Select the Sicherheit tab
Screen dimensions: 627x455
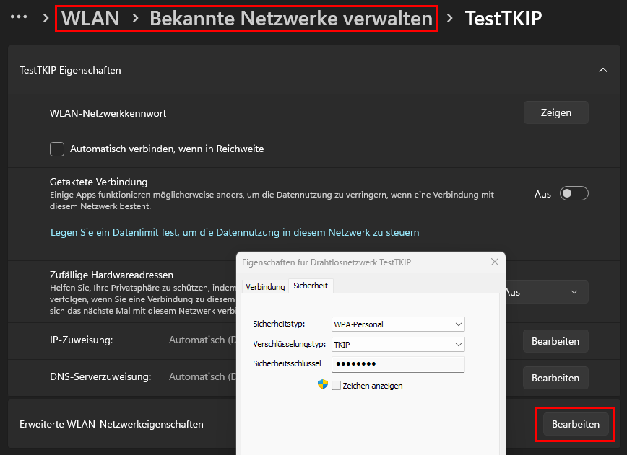311,286
